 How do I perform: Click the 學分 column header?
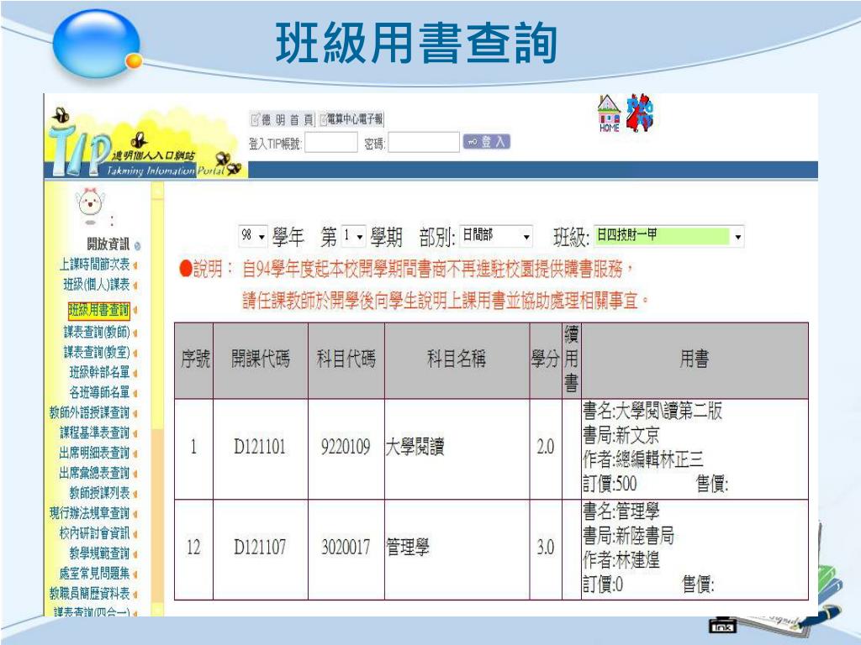coord(545,360)
